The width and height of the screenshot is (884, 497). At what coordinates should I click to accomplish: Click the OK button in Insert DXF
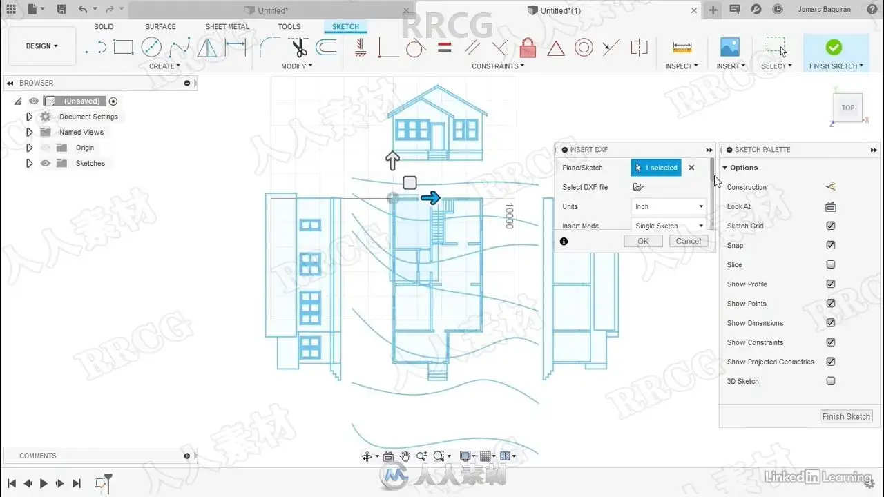point(643,241)
